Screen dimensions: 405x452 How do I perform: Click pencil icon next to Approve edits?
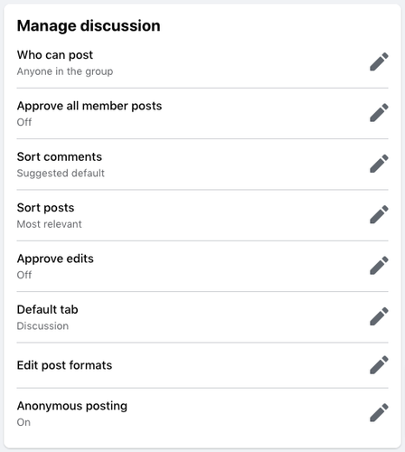coord(379,265)
